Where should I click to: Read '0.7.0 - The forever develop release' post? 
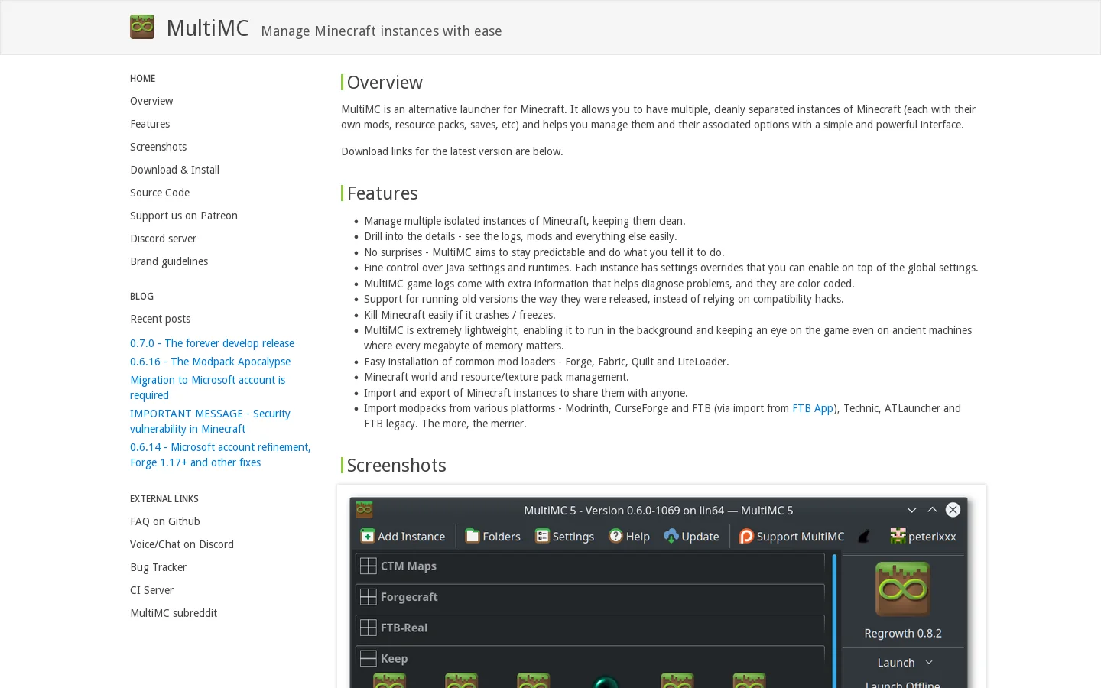tap(212, 343)
